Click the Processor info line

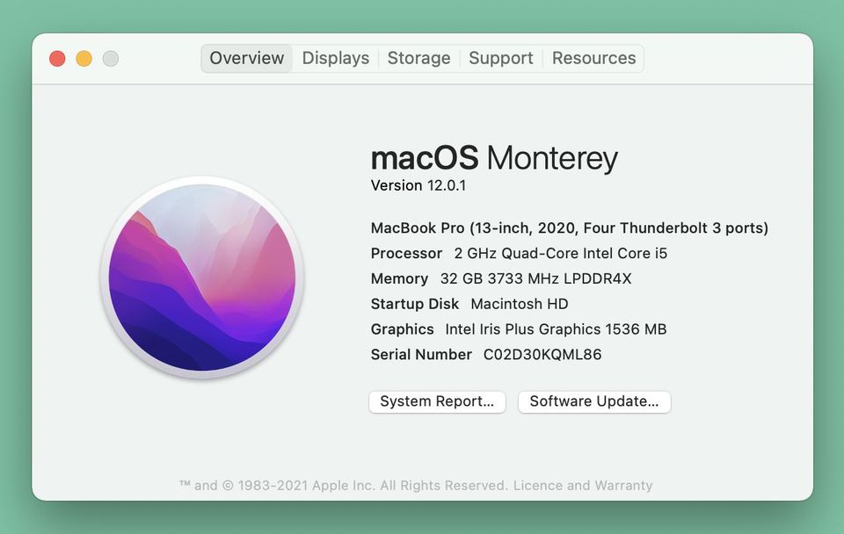(519, 254)
